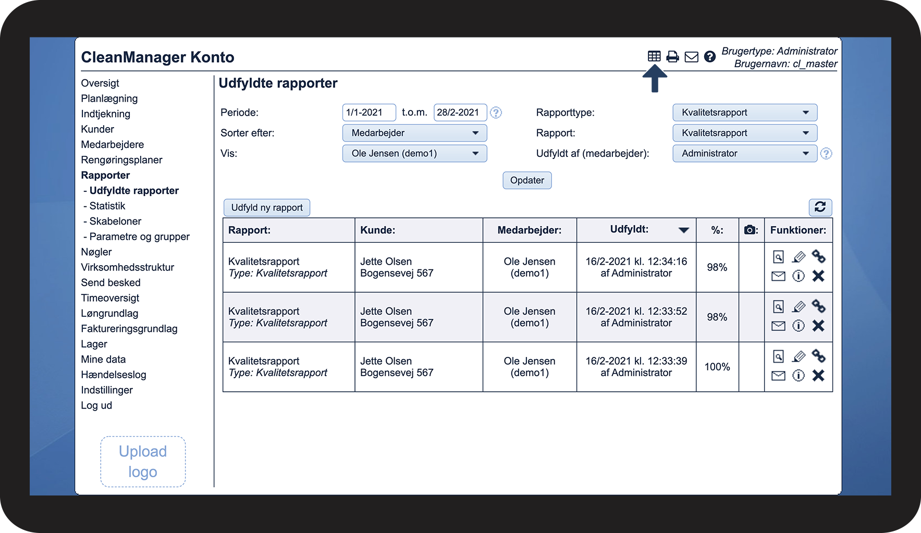
Task: Delete the report filled at 12:33:39
Action: tap(818, 376)
